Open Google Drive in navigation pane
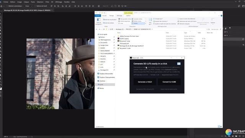 click(104, 45)
